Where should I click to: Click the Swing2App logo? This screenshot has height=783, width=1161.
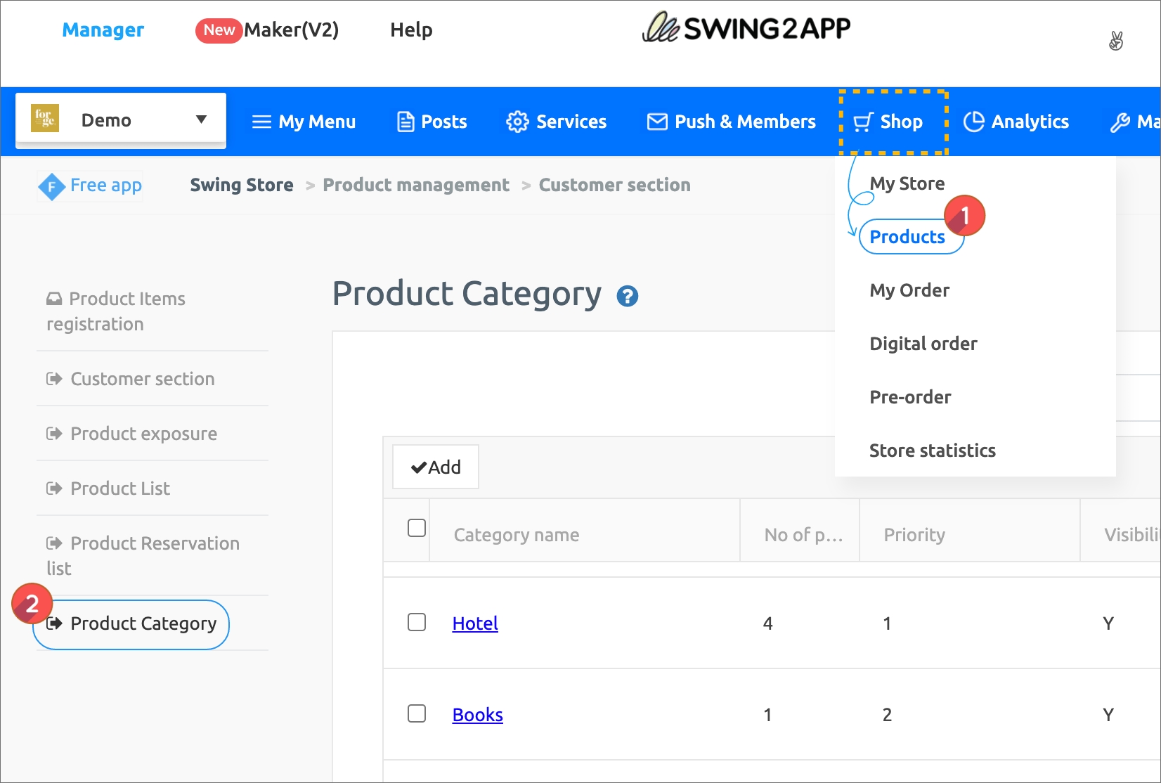(746, 28)
